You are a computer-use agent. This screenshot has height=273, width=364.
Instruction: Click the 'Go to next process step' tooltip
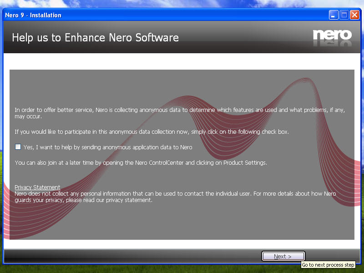pyautogui.click(x=328, y=265)
